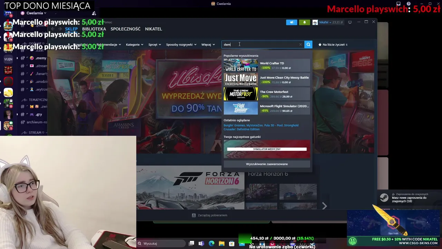The image size is (442, 249).
Task: Expand the Rekomendacje store menu
Action: [109, 45]
